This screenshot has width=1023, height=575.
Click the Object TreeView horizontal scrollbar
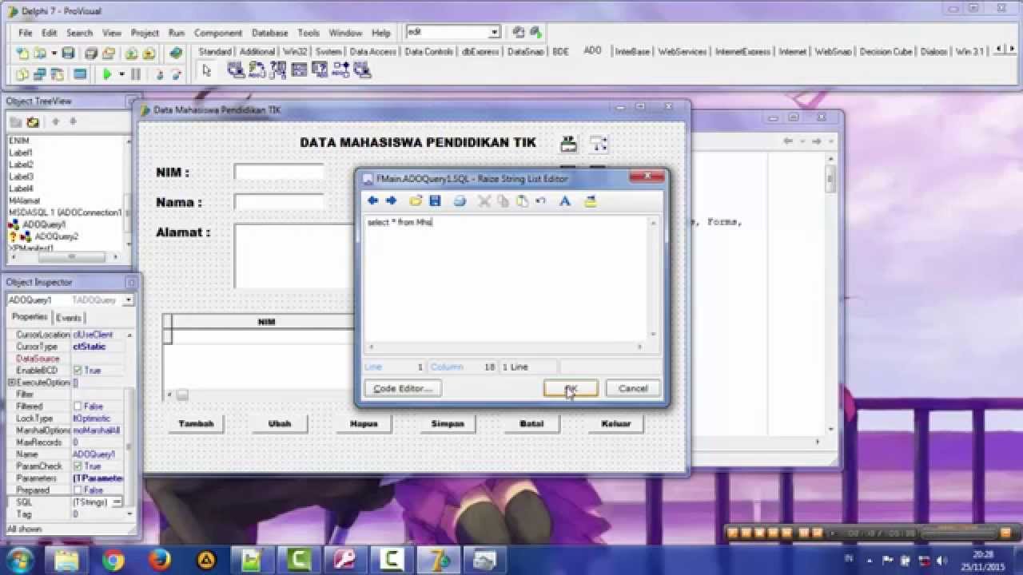[x=66, y=256]
